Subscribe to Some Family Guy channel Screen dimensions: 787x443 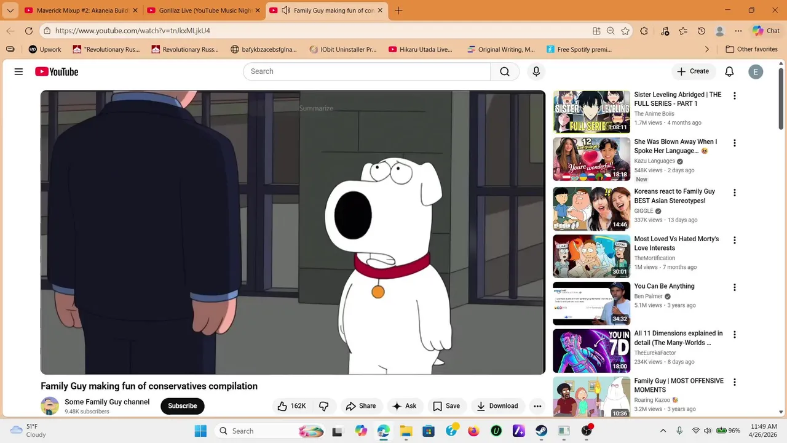[183, 406]
